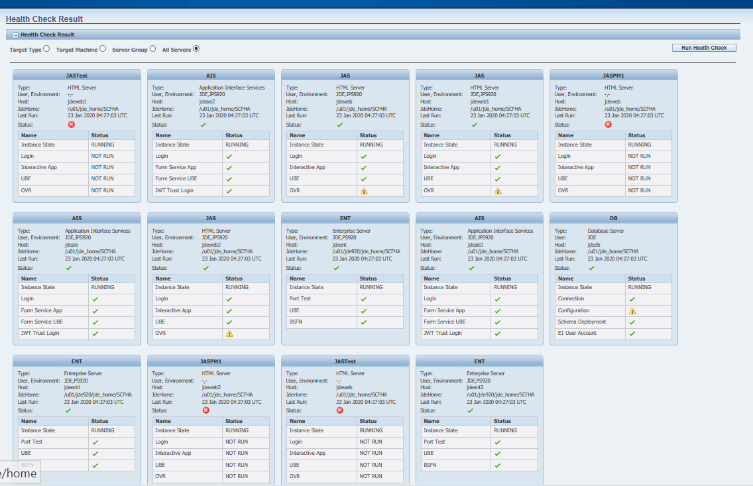Click JdeHome path in ENT jdeent card
This screenshot has height=486, width=753.
(367, 251)
